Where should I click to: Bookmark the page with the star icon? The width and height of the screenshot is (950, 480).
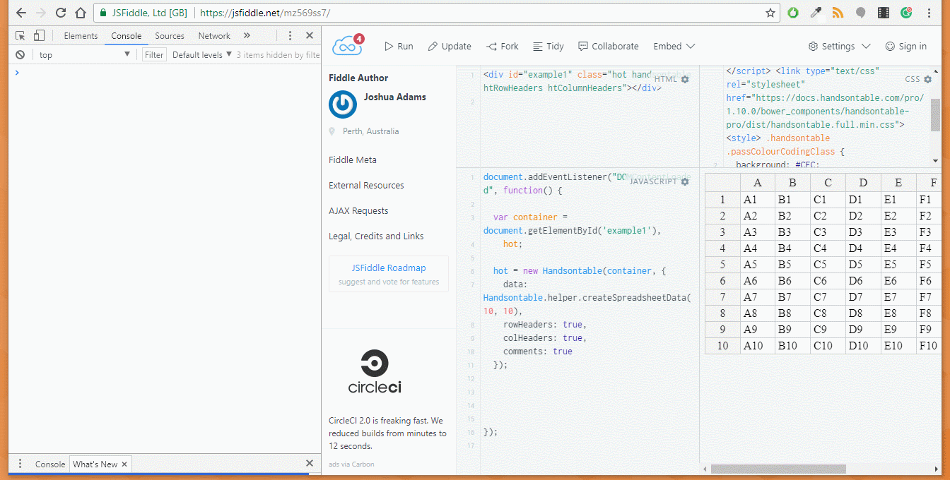click(x=770, y=12)
